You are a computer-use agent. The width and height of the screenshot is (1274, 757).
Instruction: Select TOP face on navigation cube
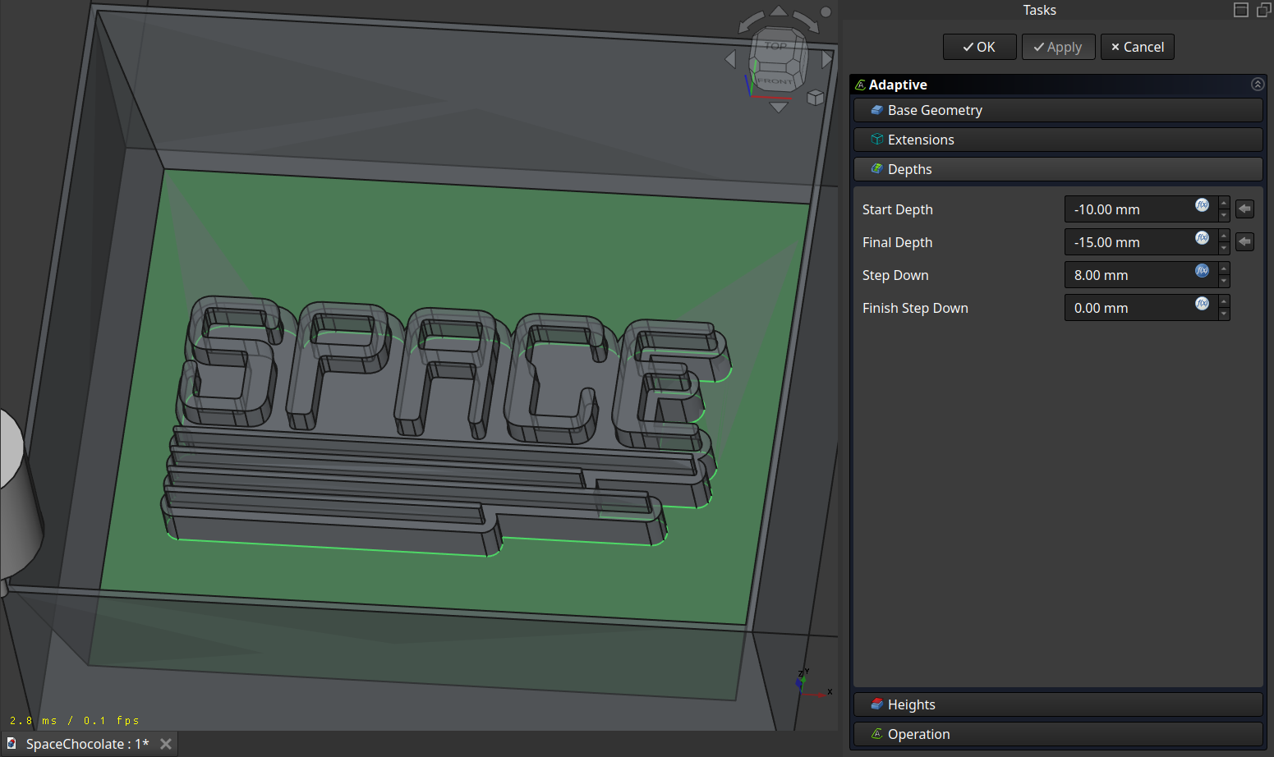pyautogui.click(x=776, y=46)
